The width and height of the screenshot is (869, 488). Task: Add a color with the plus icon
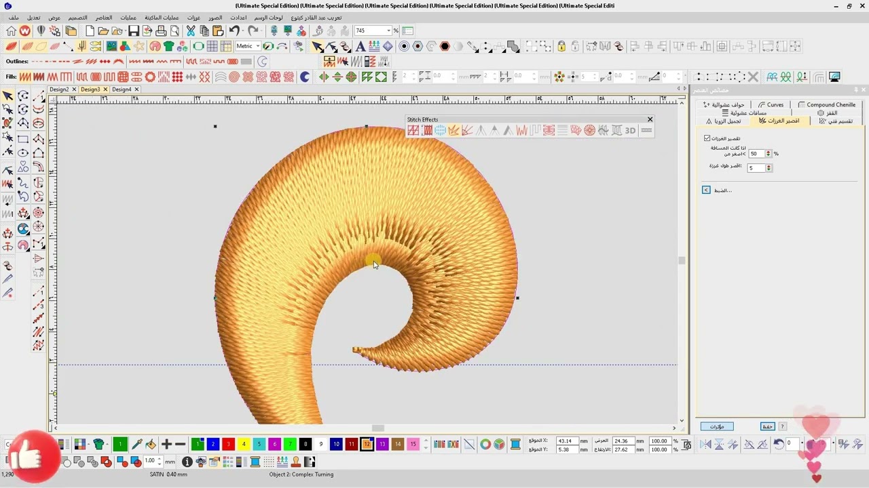point(166,445)
